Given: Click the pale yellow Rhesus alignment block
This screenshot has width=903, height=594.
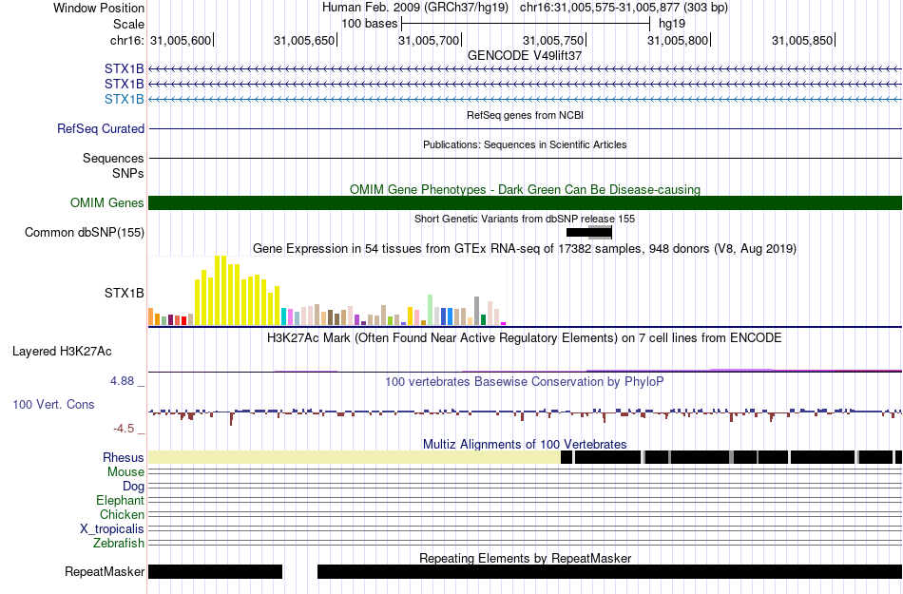Looking at the screenshot, I should (355, 457).
